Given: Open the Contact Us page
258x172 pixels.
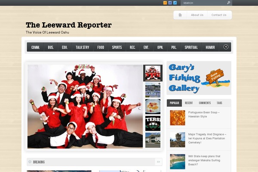Looking at the screenshot, I should click(x=219, y=15).
